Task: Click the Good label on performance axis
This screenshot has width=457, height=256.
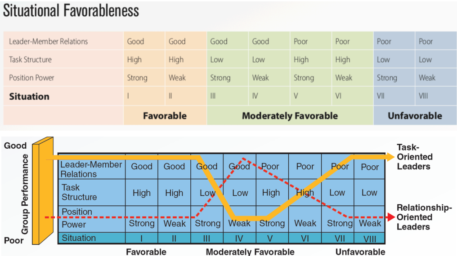Action: 15,146
